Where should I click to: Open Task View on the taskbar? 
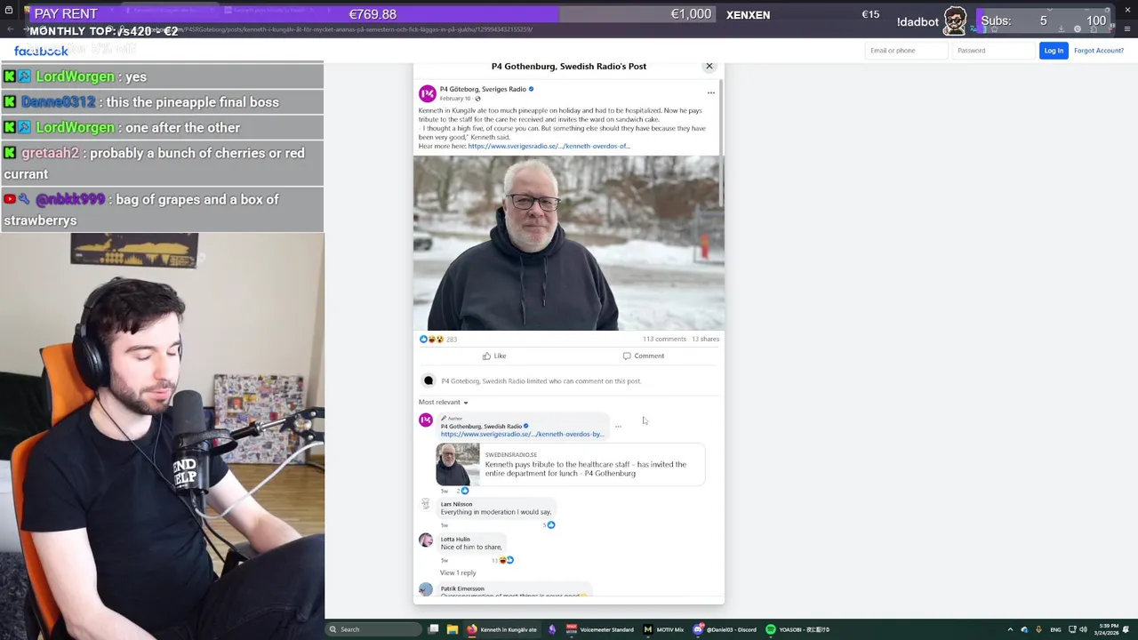[x=433, y=629]
